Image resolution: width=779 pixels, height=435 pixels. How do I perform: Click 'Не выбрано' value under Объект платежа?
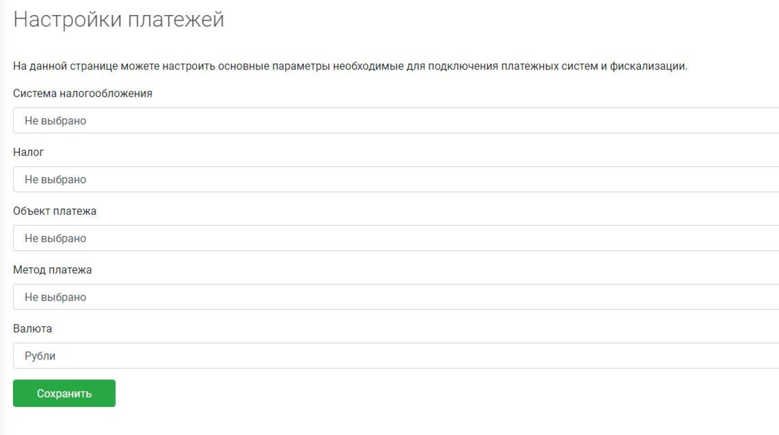pos(56,238)
